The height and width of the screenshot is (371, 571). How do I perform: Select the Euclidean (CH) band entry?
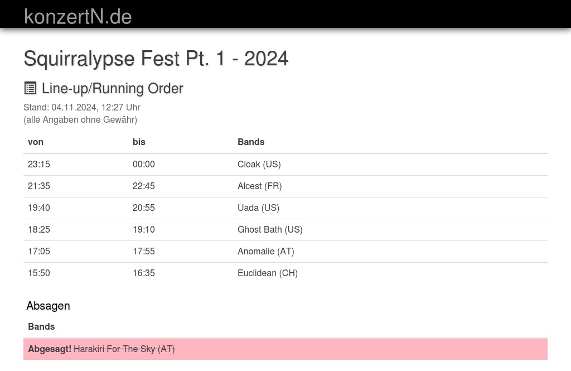click(x=267, y=273)
